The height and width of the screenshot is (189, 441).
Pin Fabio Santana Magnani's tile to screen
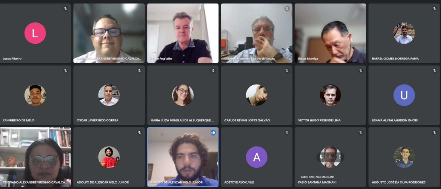pyautogui.click(x=321, y=157)
